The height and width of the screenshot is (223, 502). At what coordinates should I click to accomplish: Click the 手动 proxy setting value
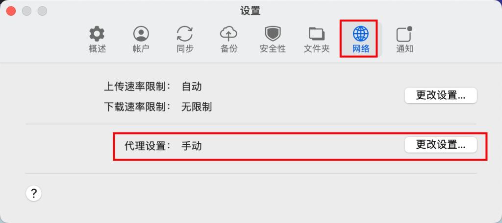pos(192,146)
